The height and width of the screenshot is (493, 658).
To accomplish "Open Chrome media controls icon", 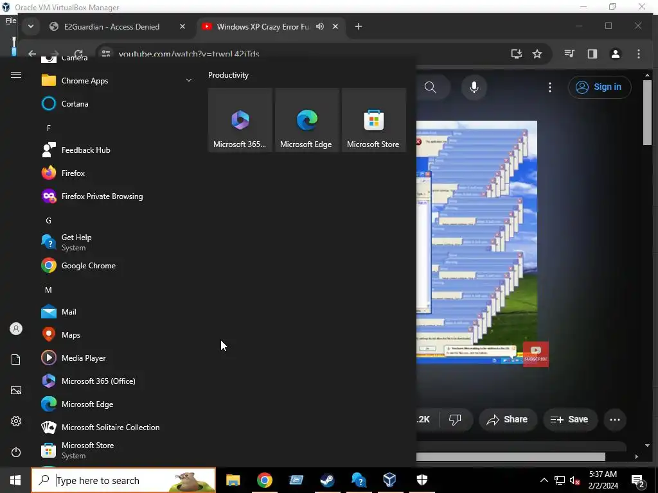I will 569,54.
